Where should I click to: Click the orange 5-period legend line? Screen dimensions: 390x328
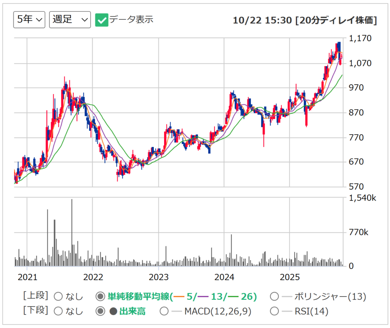point(180,296)
